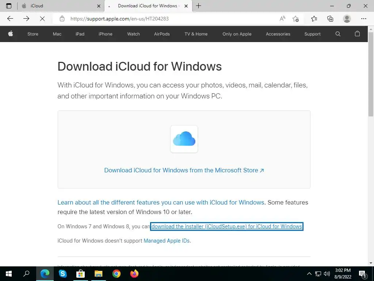The width and height of the screenshot is (374, 281).
Task: Open the clock showing 3:02 PM
Action: coord(343,274)
